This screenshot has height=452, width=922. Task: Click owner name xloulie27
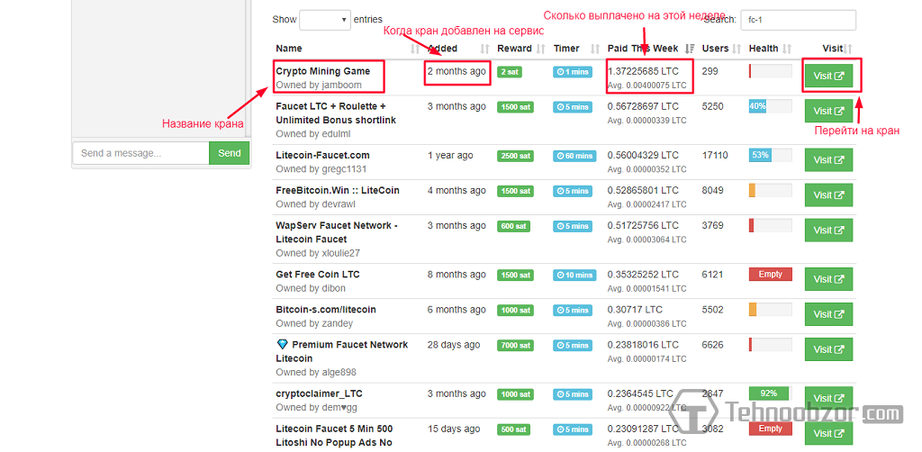[341, 253]
